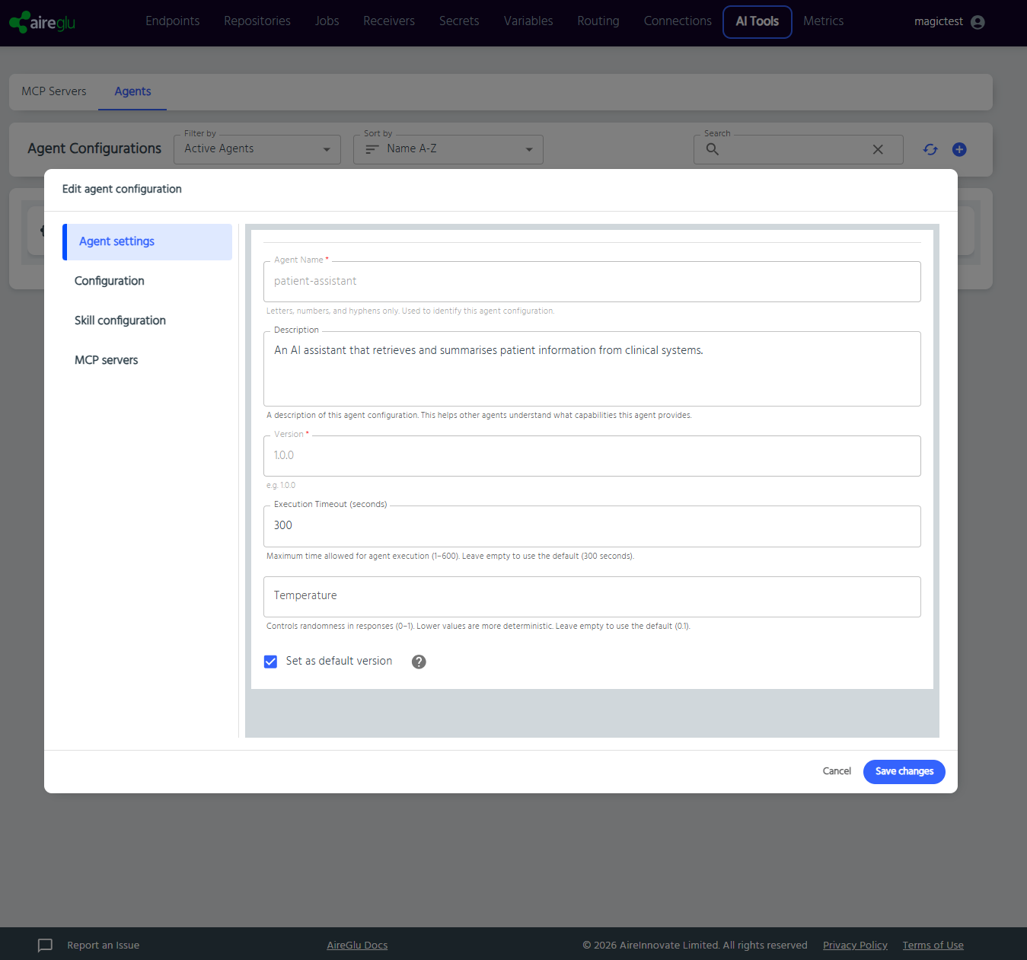Click the Save changes button
Screen dimensions: 1027x960
(x=904, y=771)
